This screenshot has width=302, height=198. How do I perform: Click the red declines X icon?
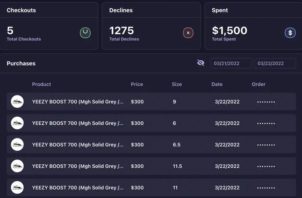(x=188, y=33)
